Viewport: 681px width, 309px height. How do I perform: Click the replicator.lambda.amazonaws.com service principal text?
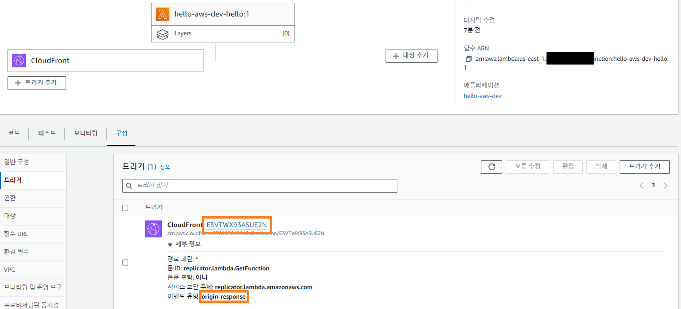[264, 287]
